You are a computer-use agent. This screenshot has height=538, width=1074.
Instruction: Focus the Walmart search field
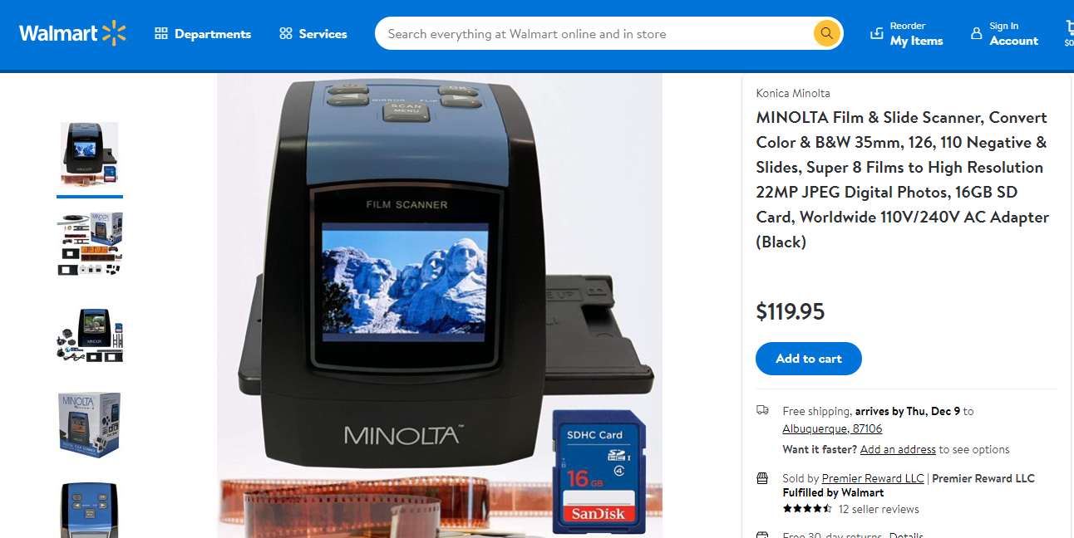pos(599,34)
